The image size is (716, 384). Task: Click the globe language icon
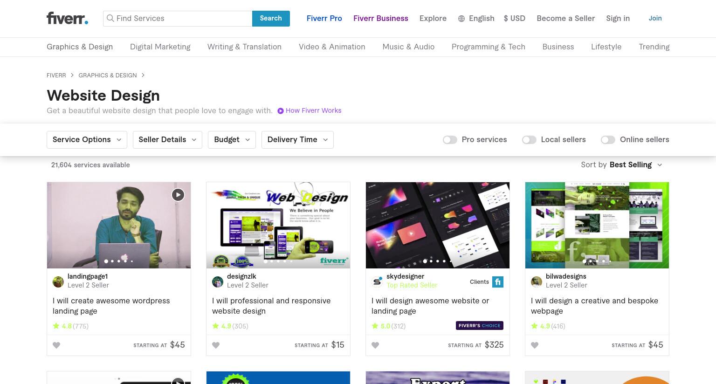click(x=461, y=19)
